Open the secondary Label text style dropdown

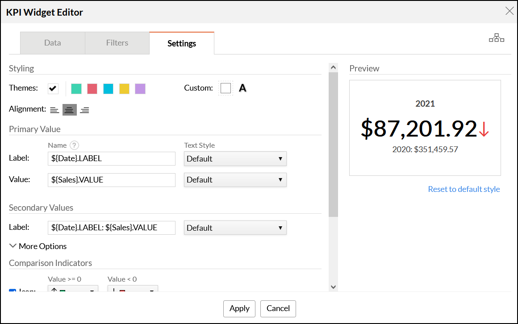pyautogui.click(x=235, y=228)
